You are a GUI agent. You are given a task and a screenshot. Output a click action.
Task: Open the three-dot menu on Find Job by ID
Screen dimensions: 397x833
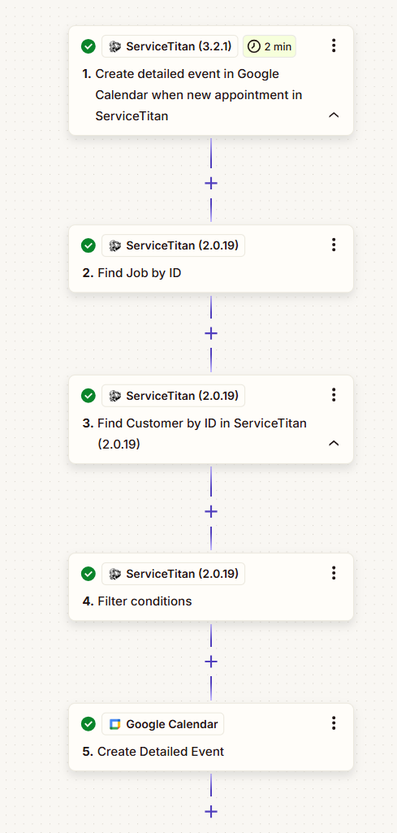[334, 245]
